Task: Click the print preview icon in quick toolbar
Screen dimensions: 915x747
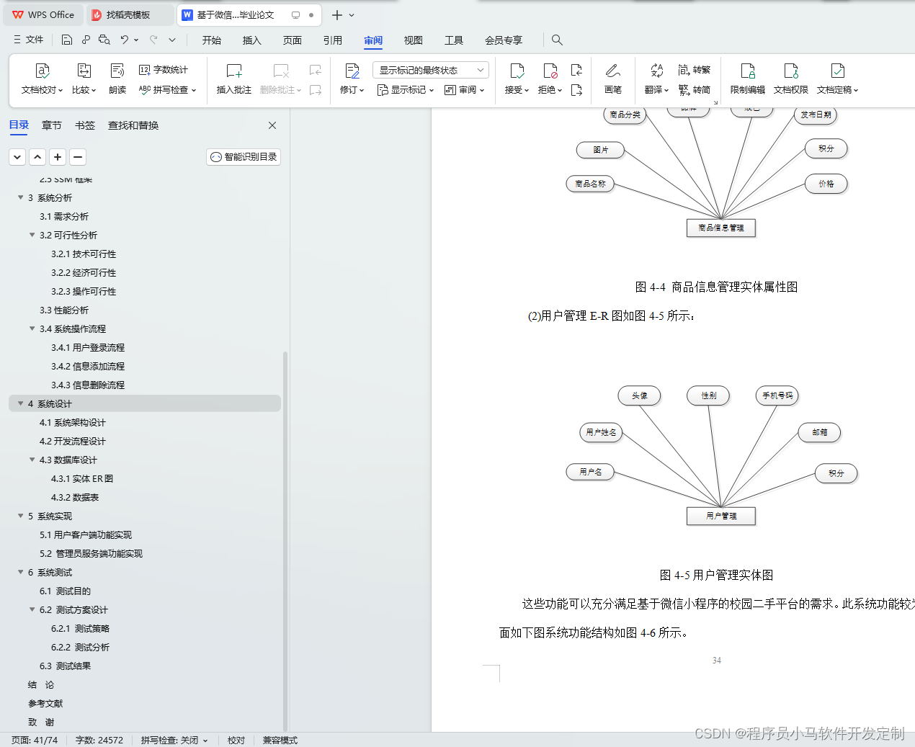Action: (x=104, y=40)
